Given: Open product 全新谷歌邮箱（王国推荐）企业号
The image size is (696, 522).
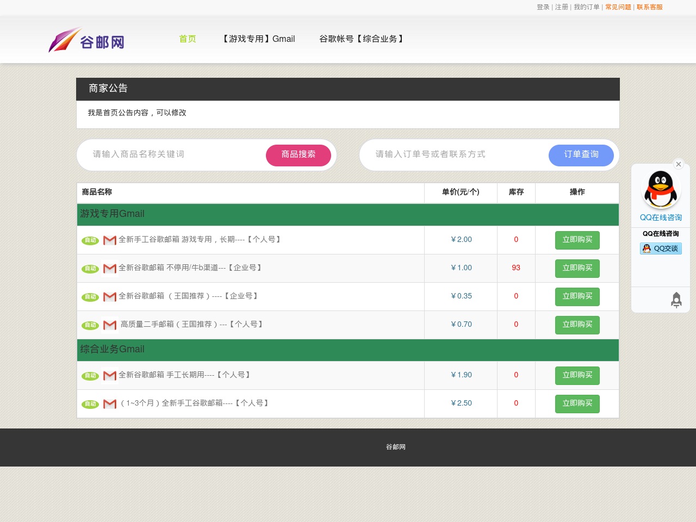Looking at the screenshot, I should [x=189, y=296].
